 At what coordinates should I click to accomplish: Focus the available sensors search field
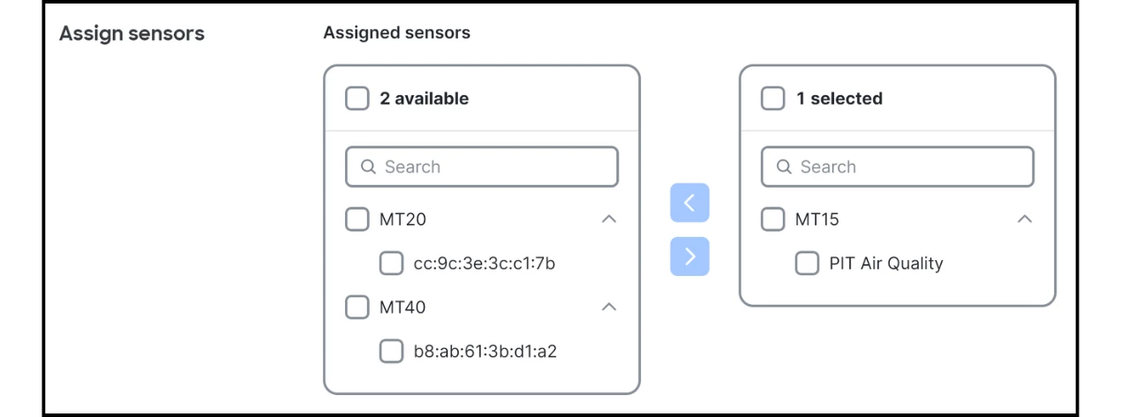coord(494,167)
